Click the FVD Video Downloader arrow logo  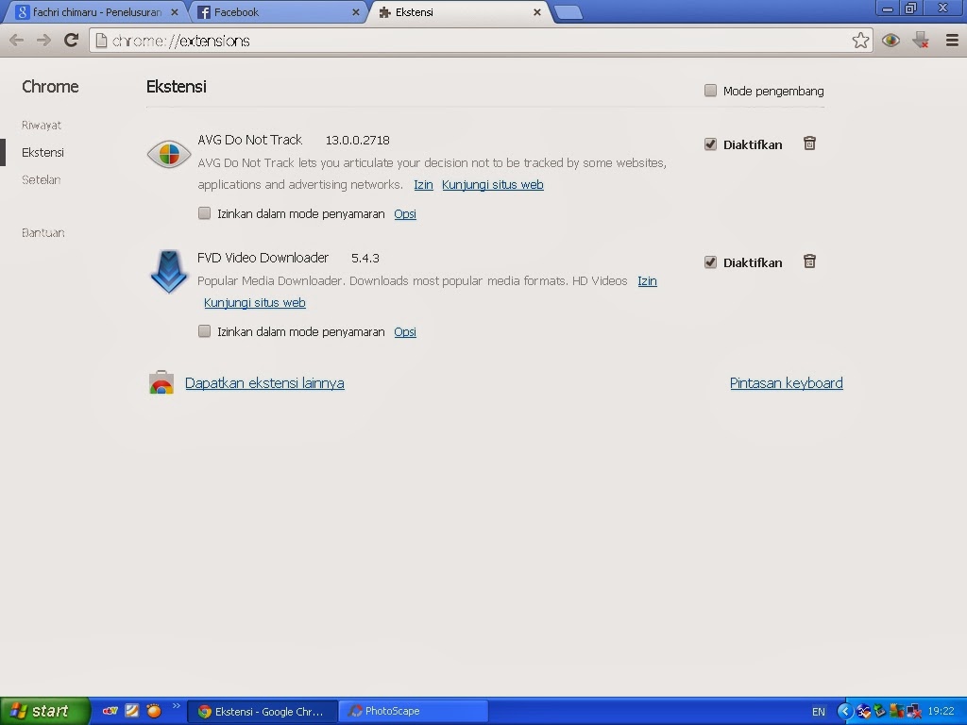[168, 271]
